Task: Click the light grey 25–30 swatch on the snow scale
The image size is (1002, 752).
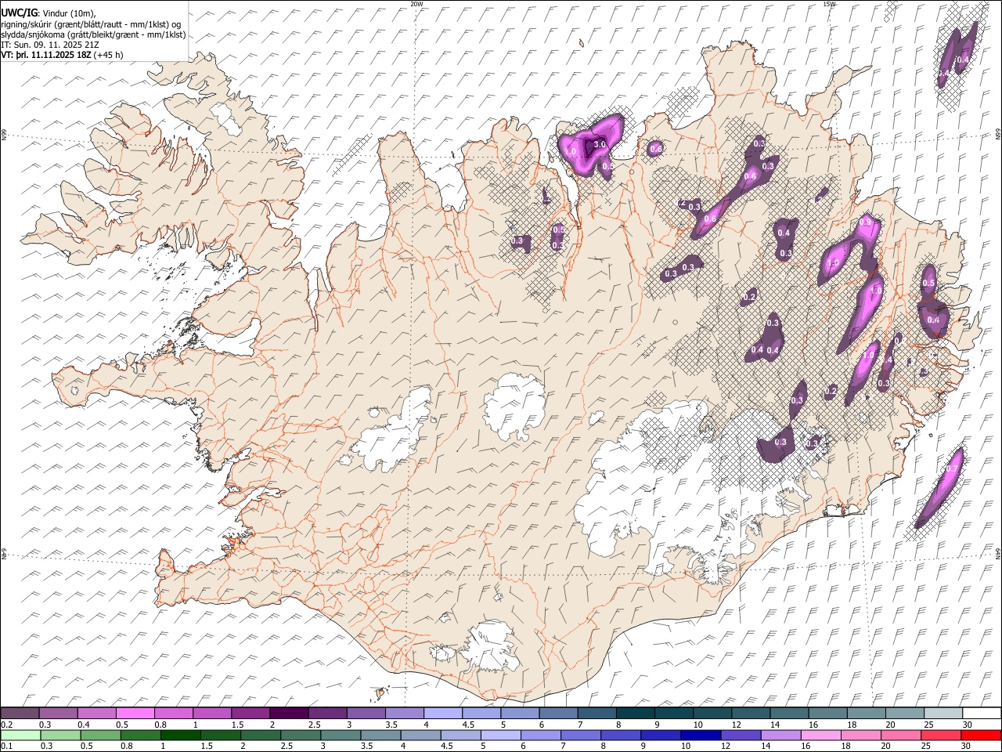Action: pos(942,713)
